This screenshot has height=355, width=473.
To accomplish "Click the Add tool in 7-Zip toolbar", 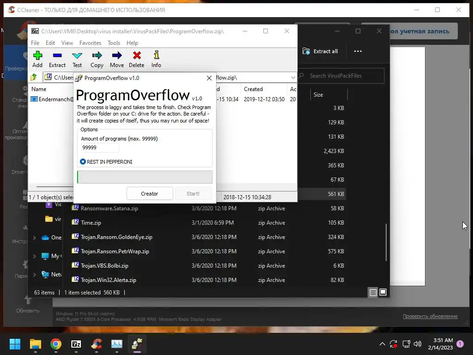I will (x=37, y=59).
